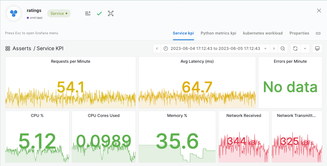The width and height of the screenshot is (327, 166).
Task: Click the Requests per Minute panel title
Action: tap(70, 61)
